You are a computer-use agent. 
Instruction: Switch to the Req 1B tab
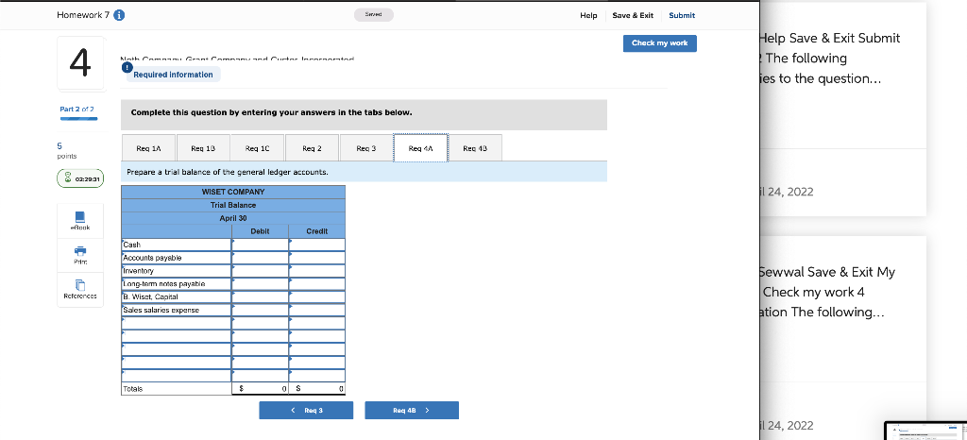pos(203,148)
